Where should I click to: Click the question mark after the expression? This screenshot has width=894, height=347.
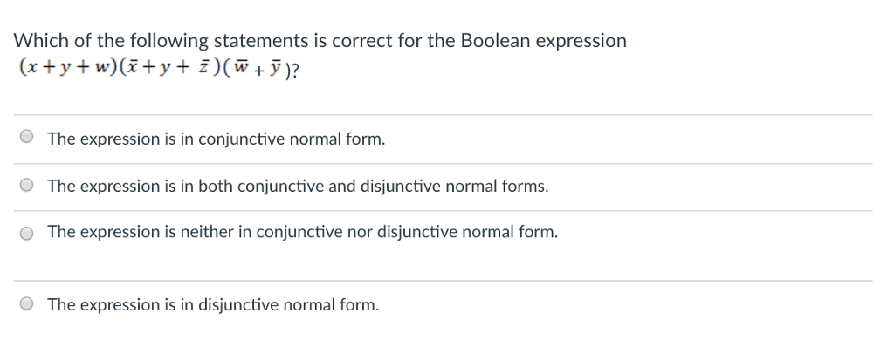pos(294,70)
